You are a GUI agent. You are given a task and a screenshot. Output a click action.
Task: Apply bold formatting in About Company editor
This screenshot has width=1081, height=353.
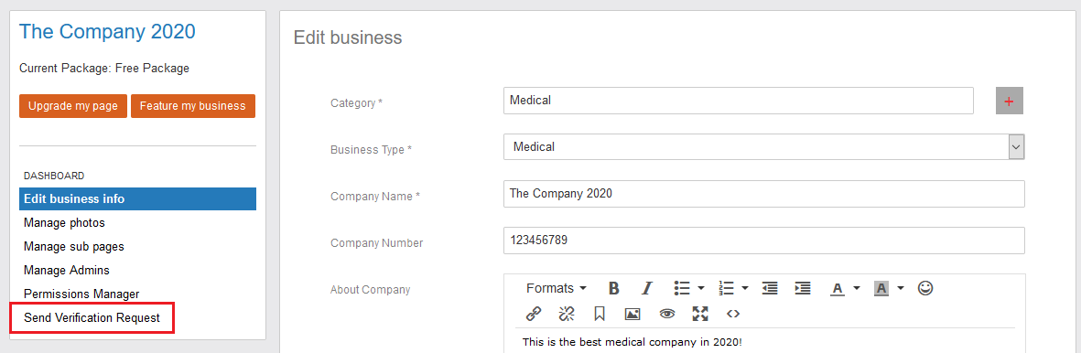[x=613, y=288]
